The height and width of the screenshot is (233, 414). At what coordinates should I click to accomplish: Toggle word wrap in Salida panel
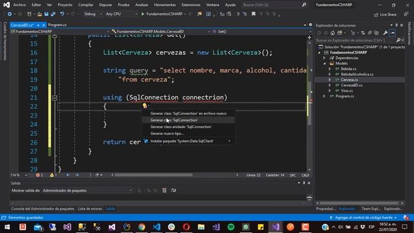(173, 190)
